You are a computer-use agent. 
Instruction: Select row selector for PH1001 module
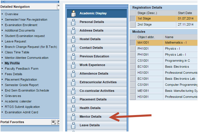point(132,48)
